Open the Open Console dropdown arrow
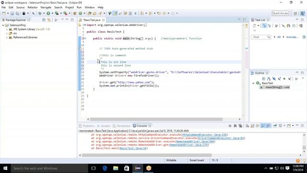307x173 pixels. [x=293, y=126]
